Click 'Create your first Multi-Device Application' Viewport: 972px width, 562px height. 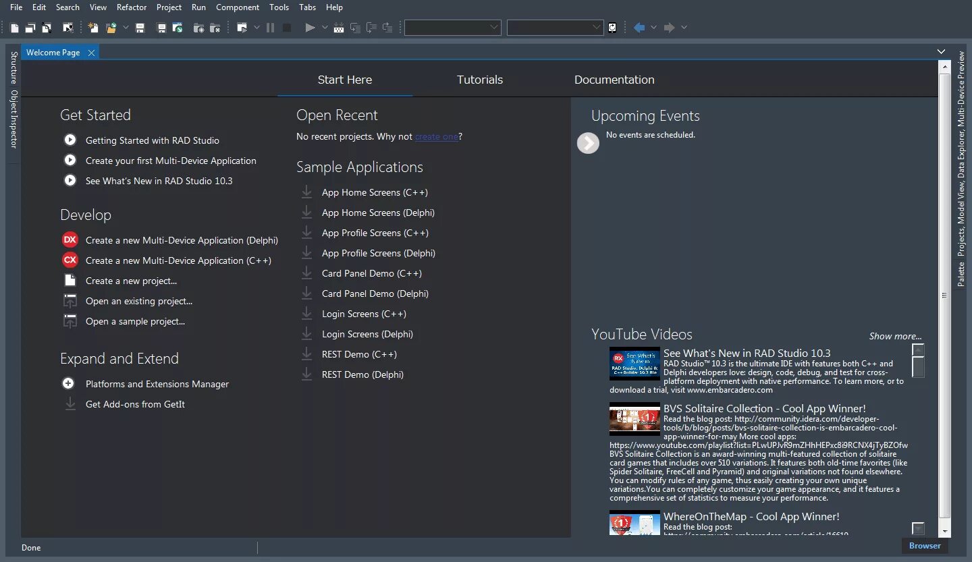171,161
